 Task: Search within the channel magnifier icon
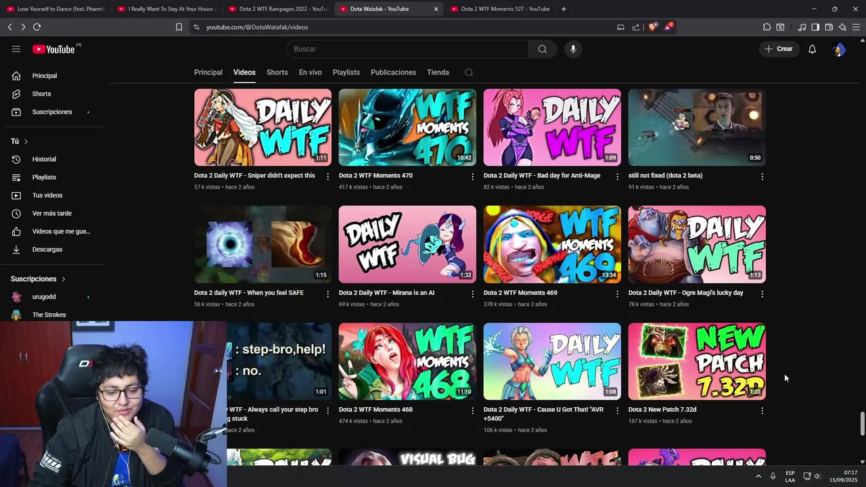(x=469, y=72)
